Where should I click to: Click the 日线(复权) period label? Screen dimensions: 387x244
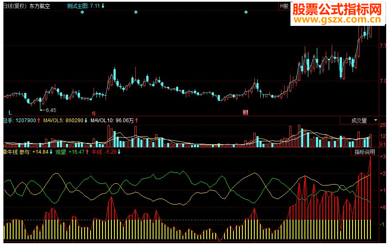coord(14,6)
